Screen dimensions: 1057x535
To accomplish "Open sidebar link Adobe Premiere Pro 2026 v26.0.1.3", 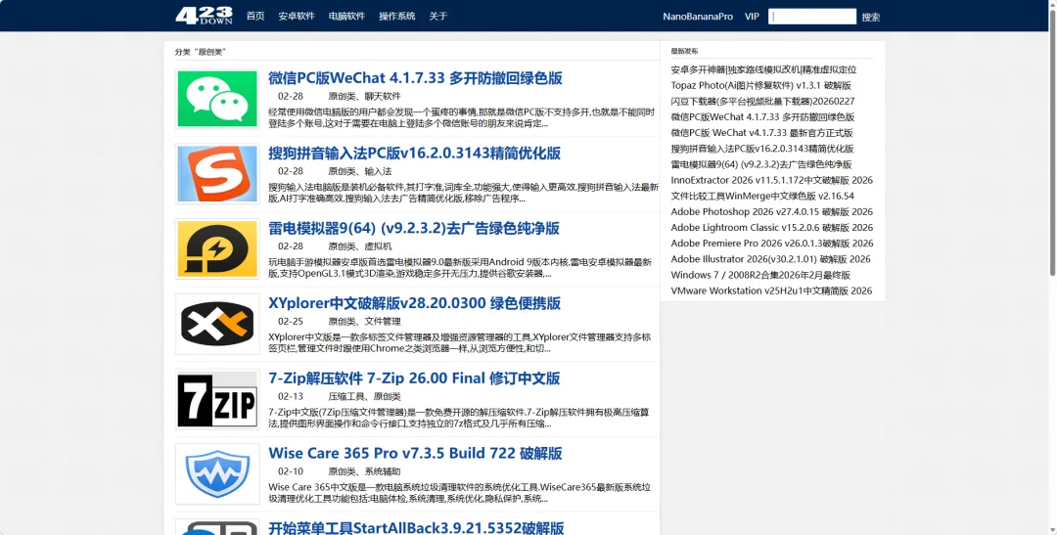I will 772,244.
